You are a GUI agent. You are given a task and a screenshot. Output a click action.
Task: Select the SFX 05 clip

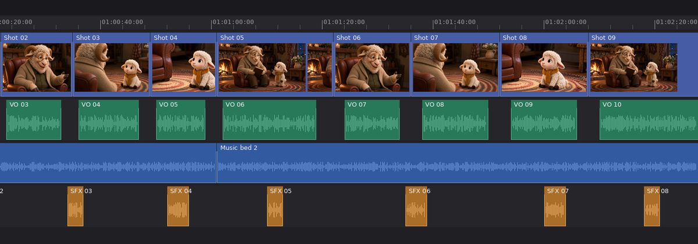coord(275,206)
